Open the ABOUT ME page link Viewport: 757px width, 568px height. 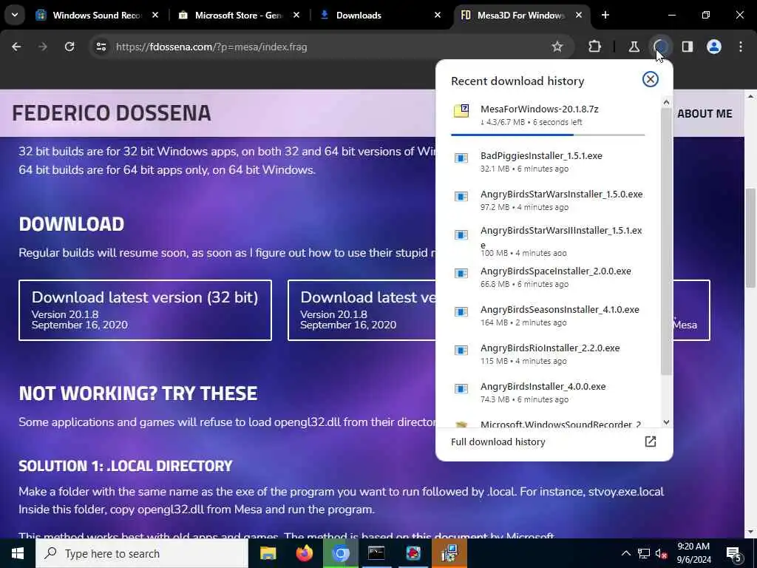(705, 113)
